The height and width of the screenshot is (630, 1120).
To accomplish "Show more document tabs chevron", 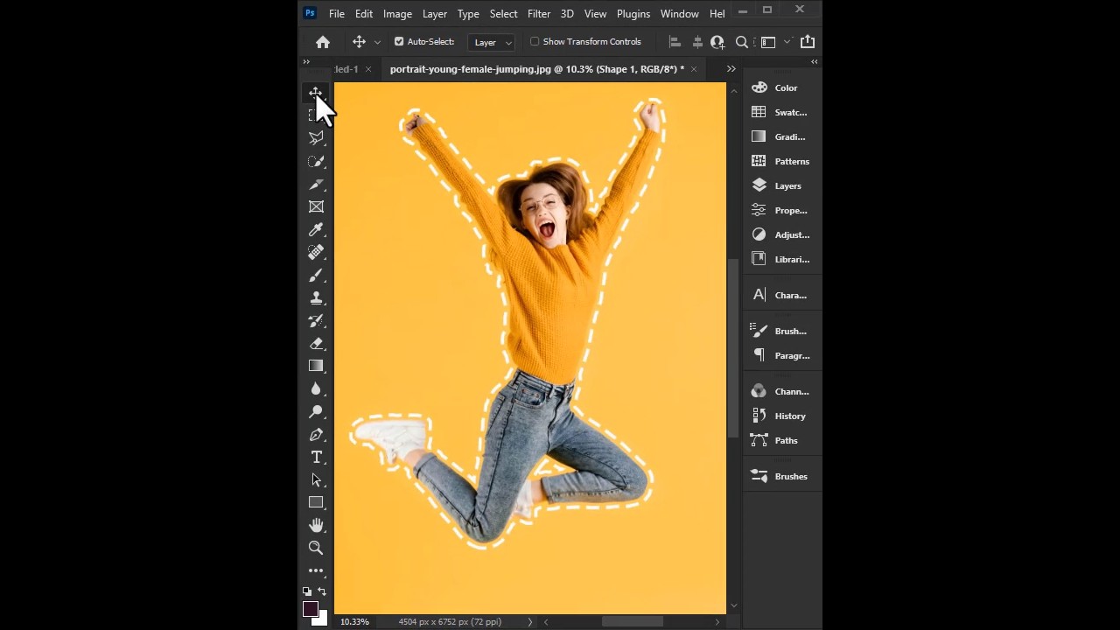I will (731, 69).
